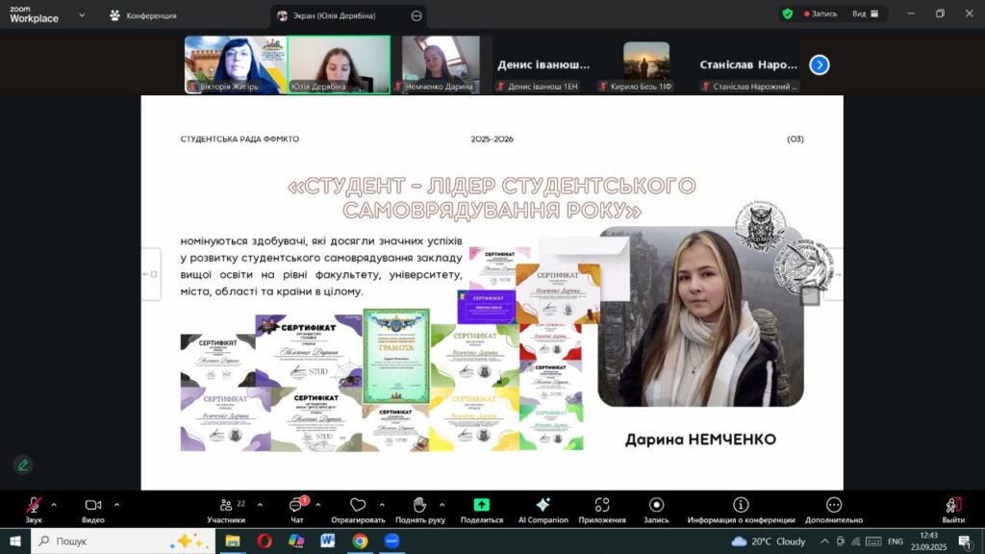Select Юлія Дерябіна's video thumbnail

coord(339,64)
